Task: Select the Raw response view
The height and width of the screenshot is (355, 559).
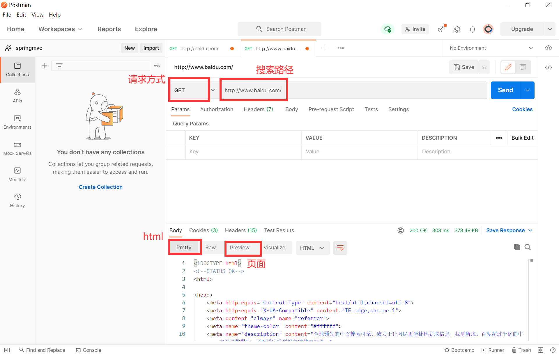Action: coord(210,248)
